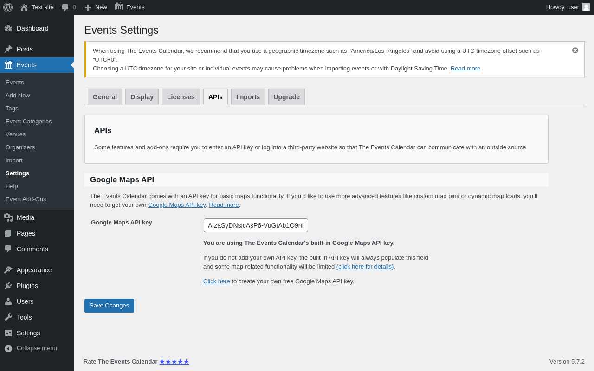Click the Test site name link
Image resolution: width=594 pixels, height=371 pixels.
(x=43, y=7)
